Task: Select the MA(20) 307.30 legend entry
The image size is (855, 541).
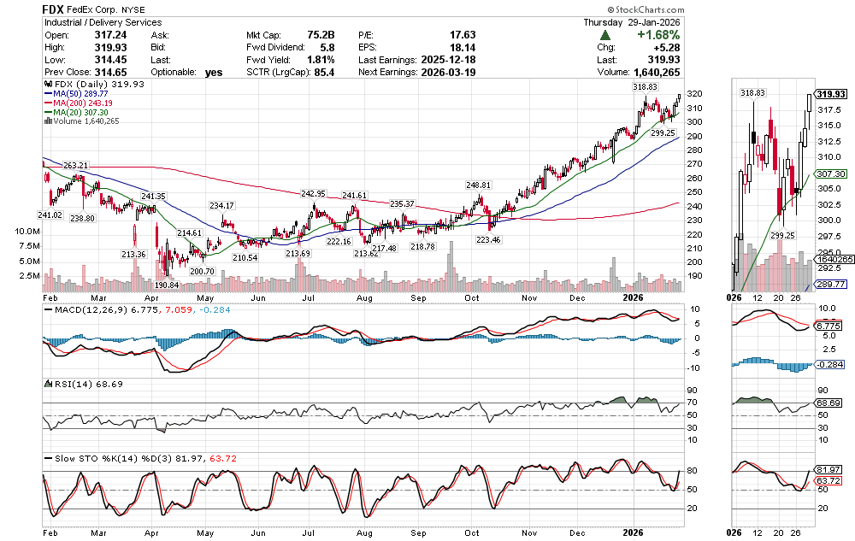Action: click(x=82, y=112)
